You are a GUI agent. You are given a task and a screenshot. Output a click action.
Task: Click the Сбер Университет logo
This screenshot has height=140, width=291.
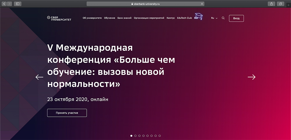59,18
